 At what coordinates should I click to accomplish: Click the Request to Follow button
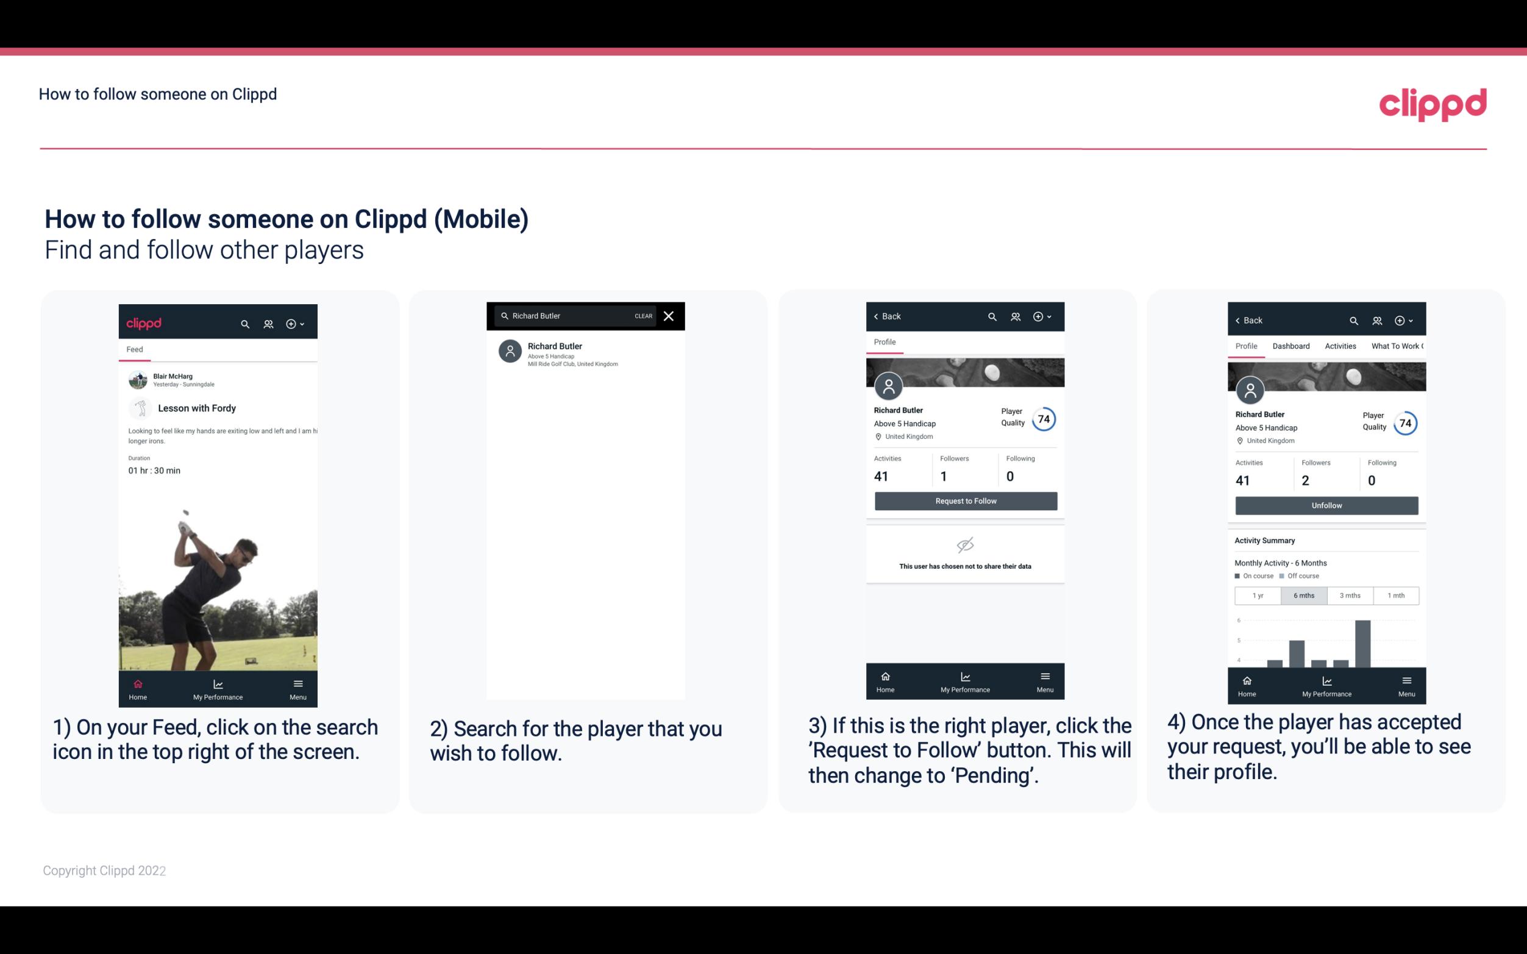pyautogui.click(x=964, y=501)
